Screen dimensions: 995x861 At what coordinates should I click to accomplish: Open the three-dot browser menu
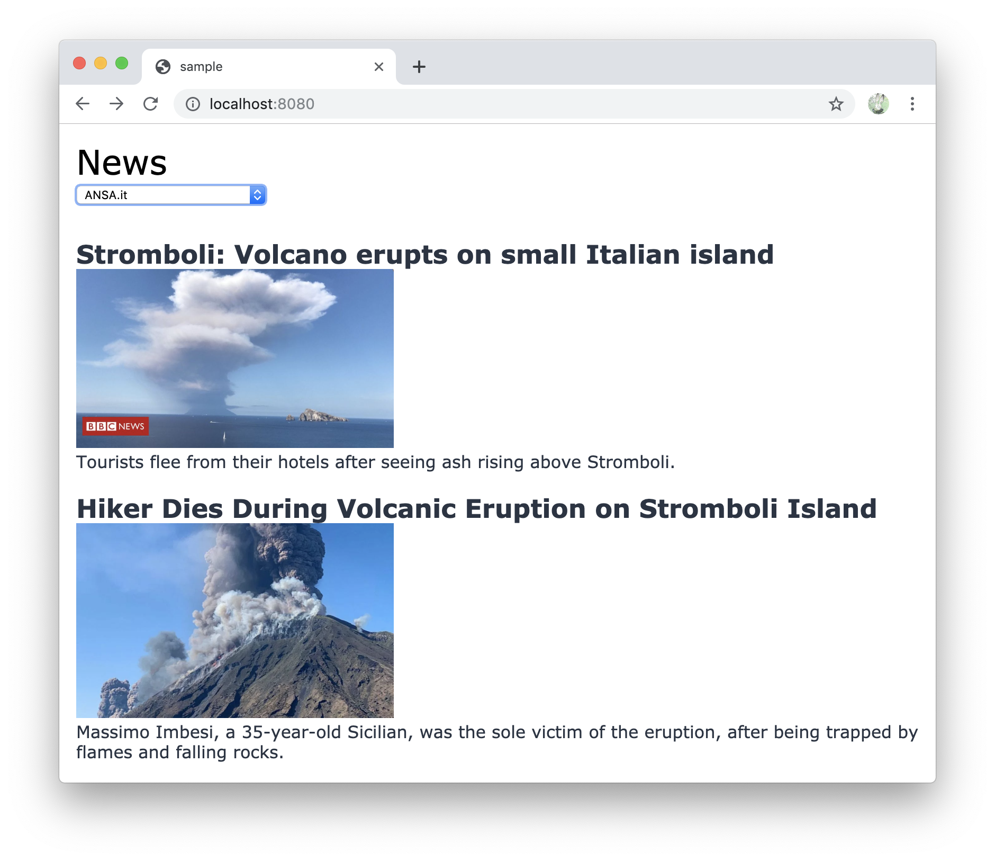click(912, 104)
